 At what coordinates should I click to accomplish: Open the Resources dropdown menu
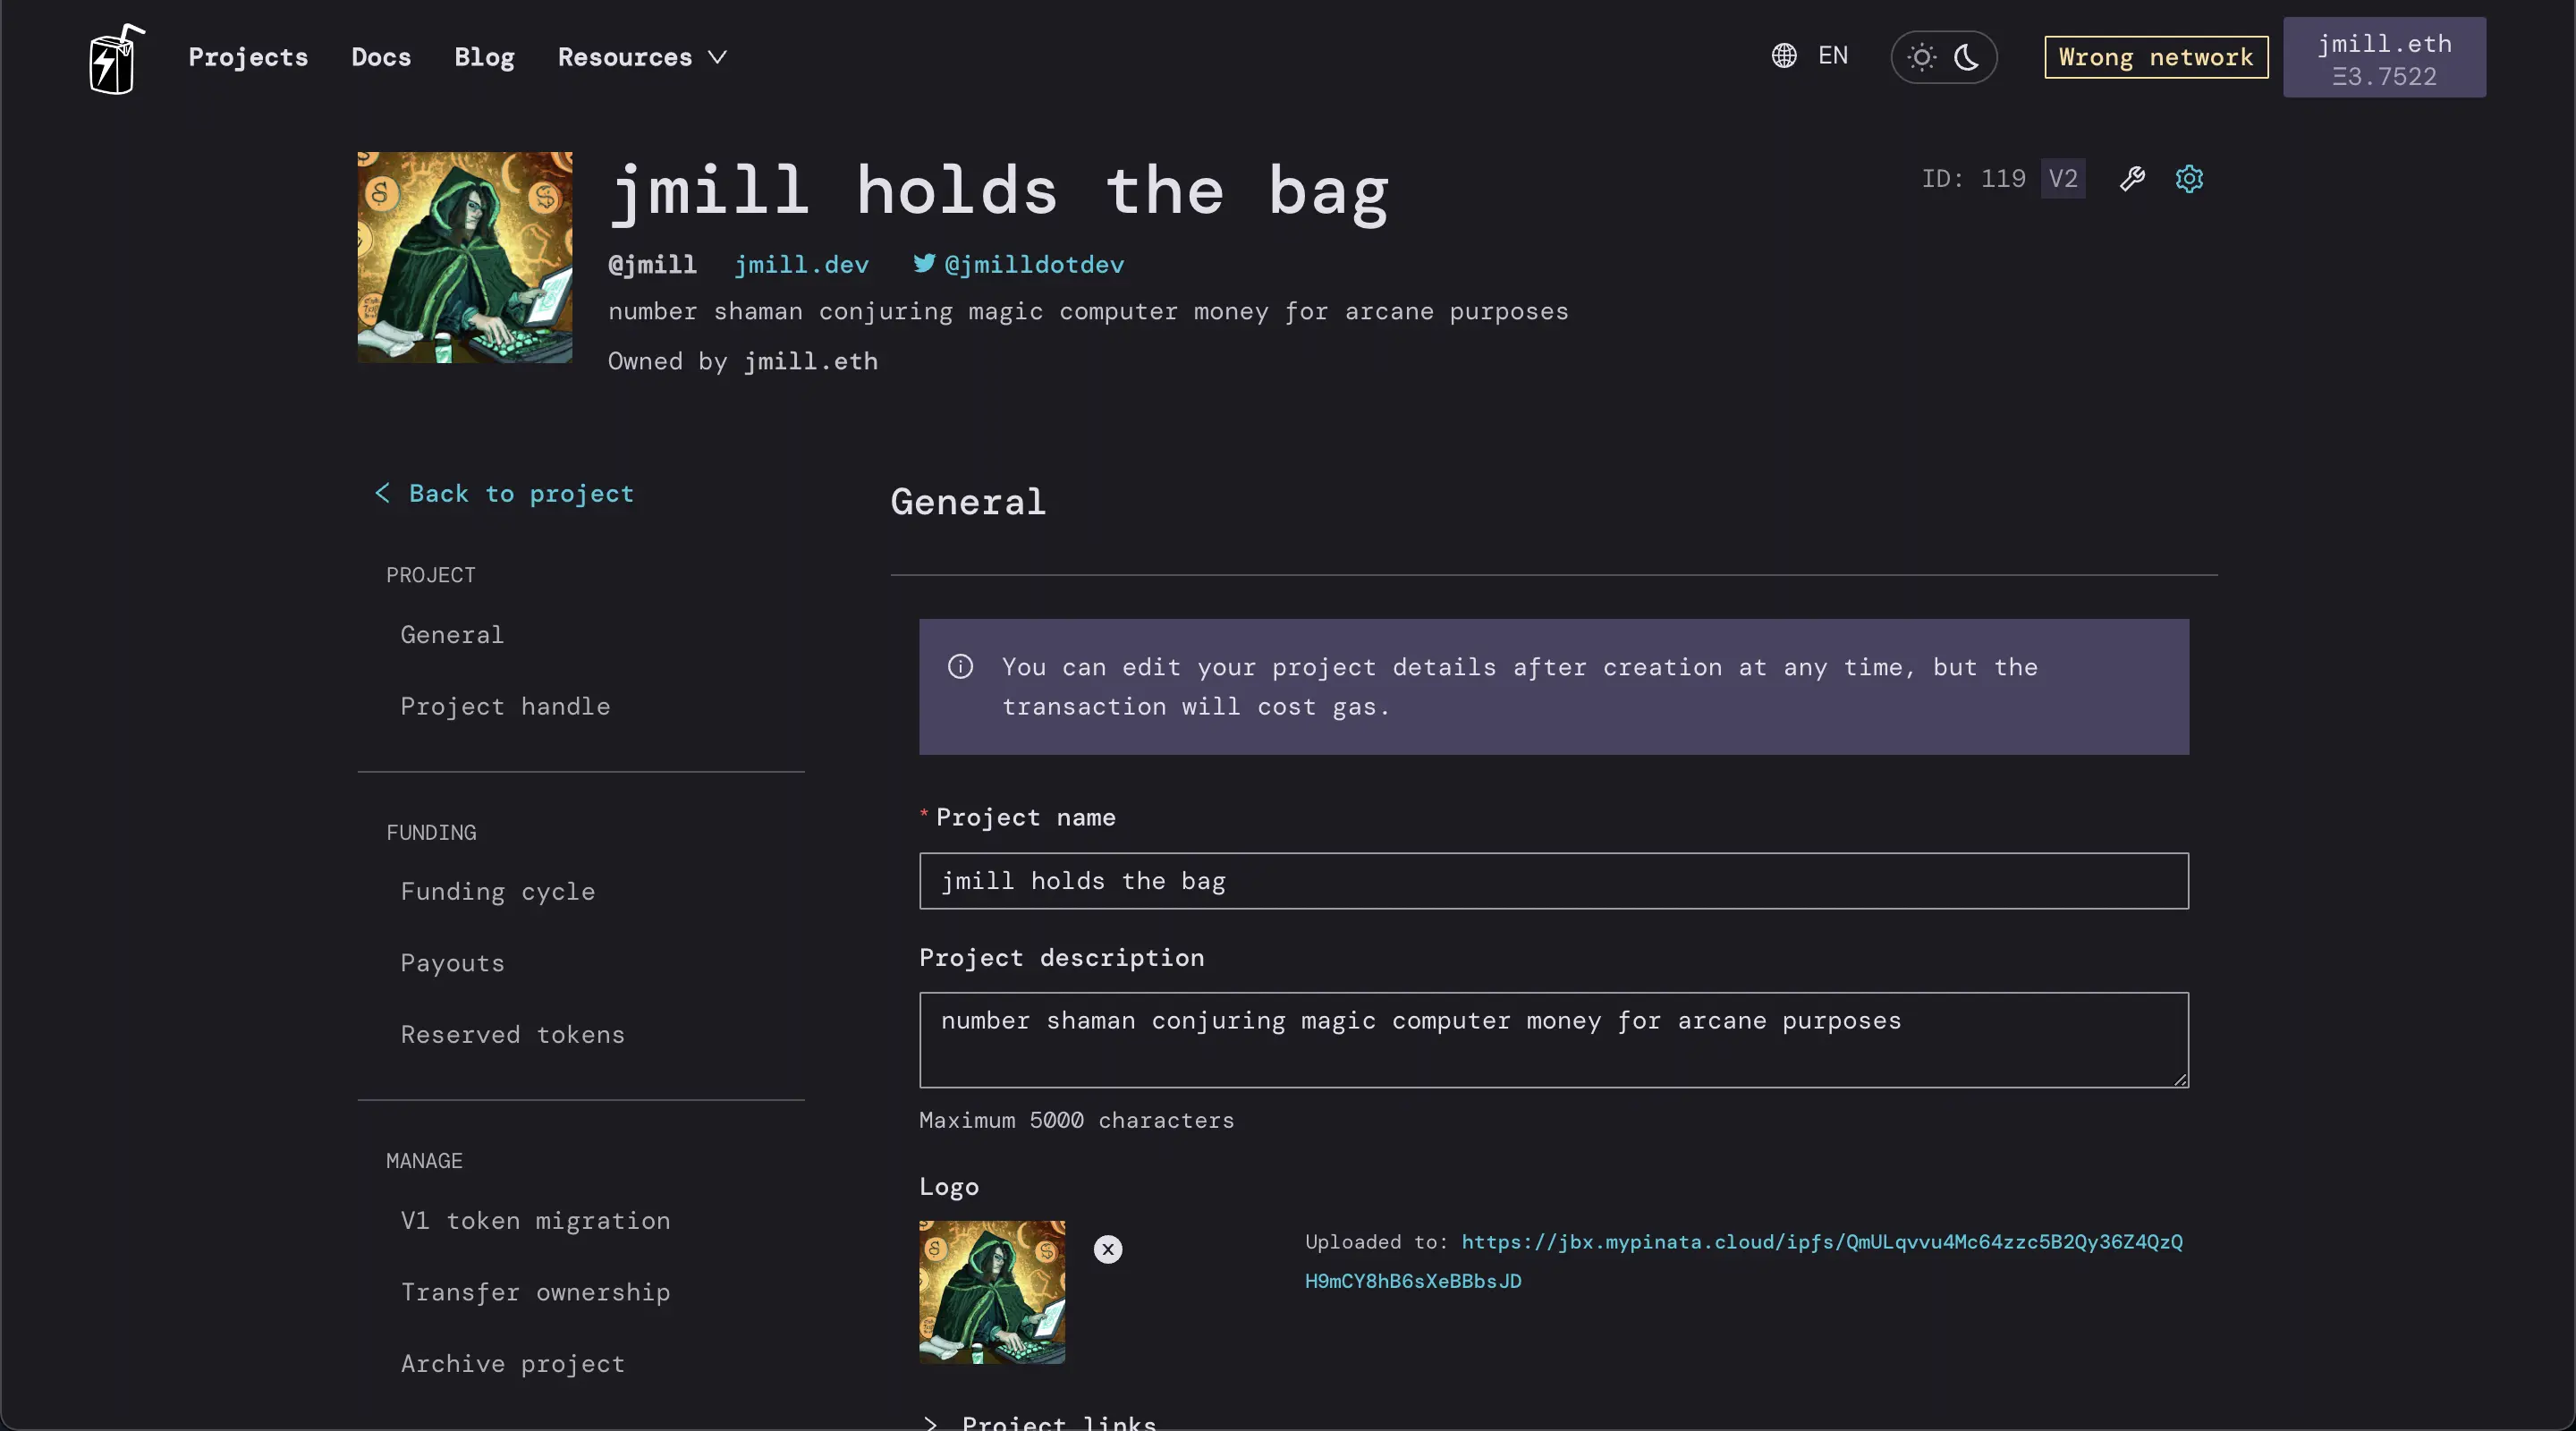point(641,56)
